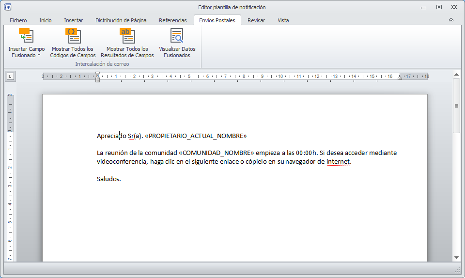Maximize the Editor plantilla window
The width and height of the screenshot is (465, 278).
coord(439,7)
